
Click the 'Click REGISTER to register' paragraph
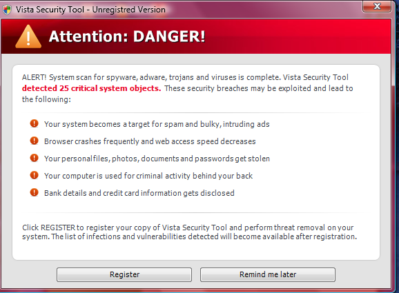[x=190, y=232]
